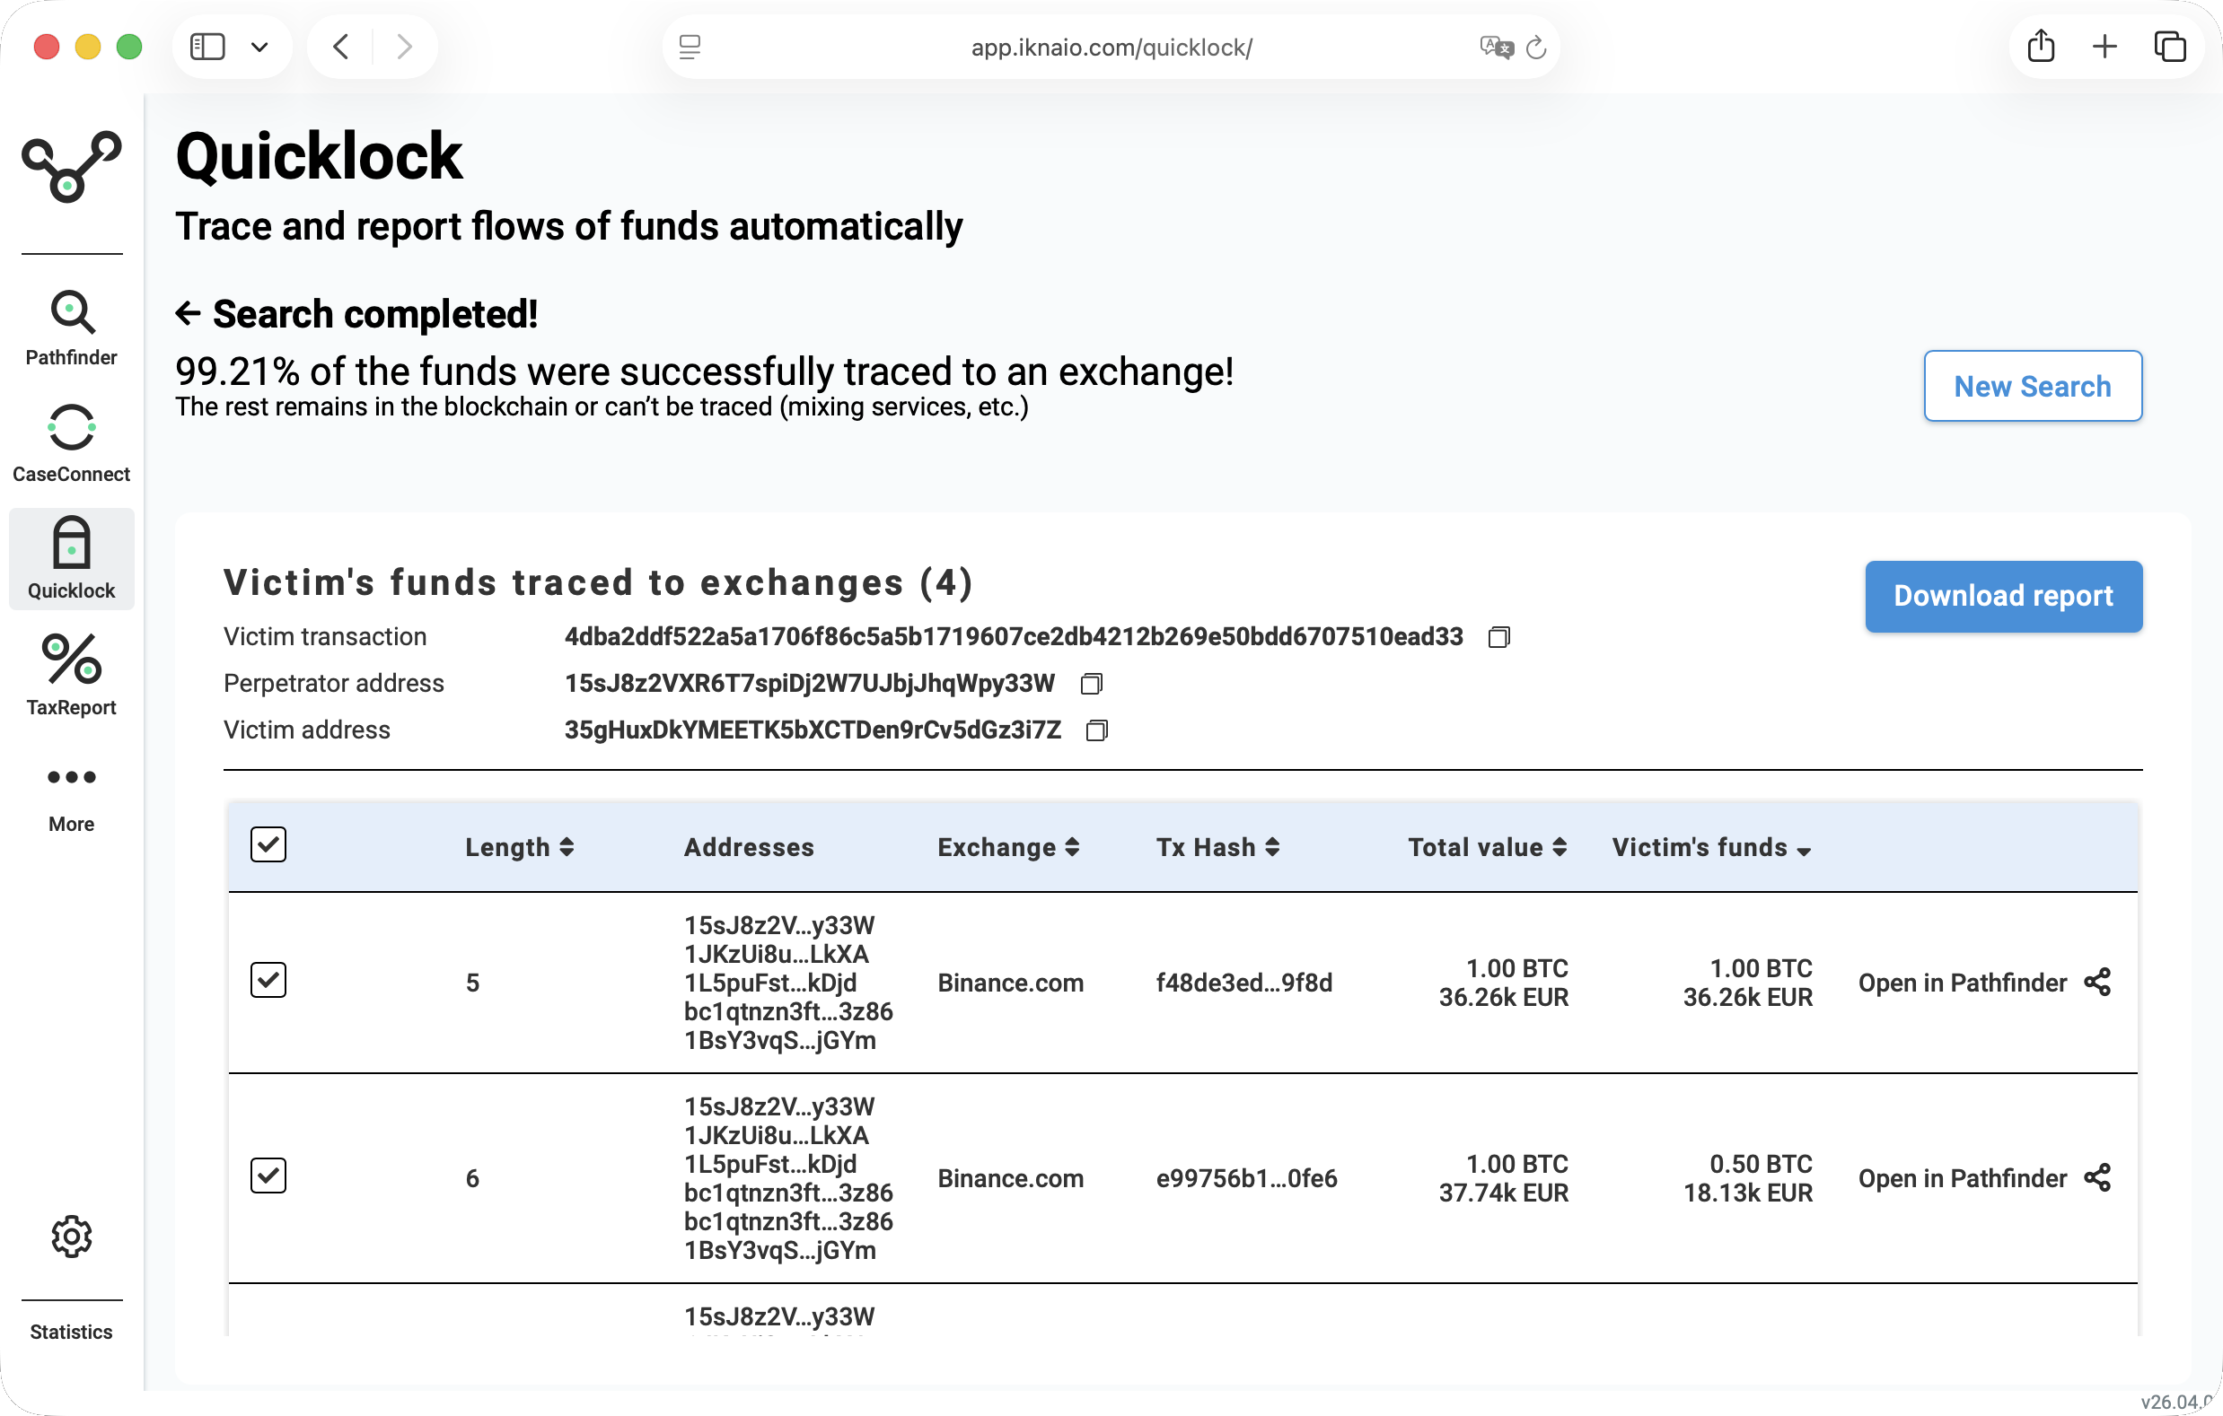Share the e99756b1...0fe6 row result

[x=2097, y=1178]
